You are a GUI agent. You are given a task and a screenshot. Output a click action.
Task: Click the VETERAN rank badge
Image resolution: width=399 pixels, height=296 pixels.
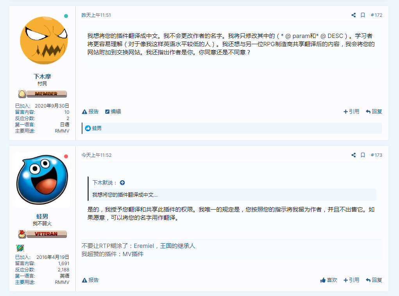(x=43, y=234)
